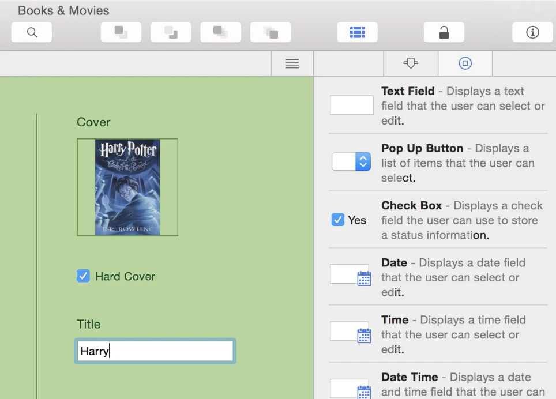Select the blue square-in-circle objects tab
Screen dimensions: 556x399
[x=465, y=63]
